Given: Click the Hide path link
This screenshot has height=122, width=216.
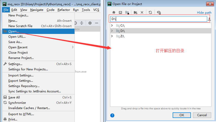Looking at the screenshot, I should point(204,12).
